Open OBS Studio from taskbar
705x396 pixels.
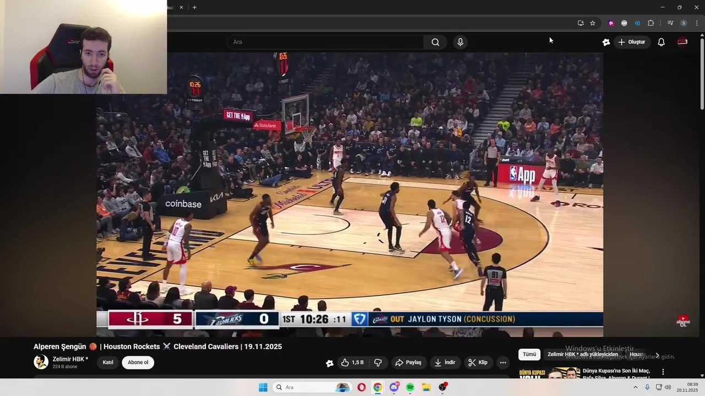(x=442, y=387)
